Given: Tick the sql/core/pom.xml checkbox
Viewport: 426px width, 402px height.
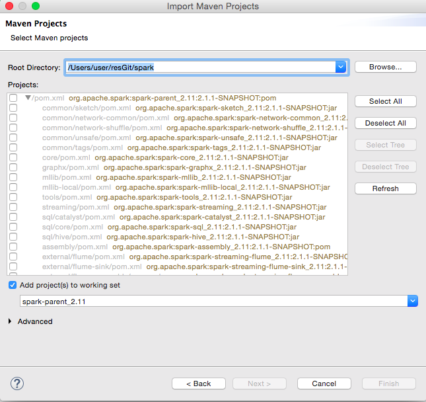Looking at the screenshot, I should 13,227.
